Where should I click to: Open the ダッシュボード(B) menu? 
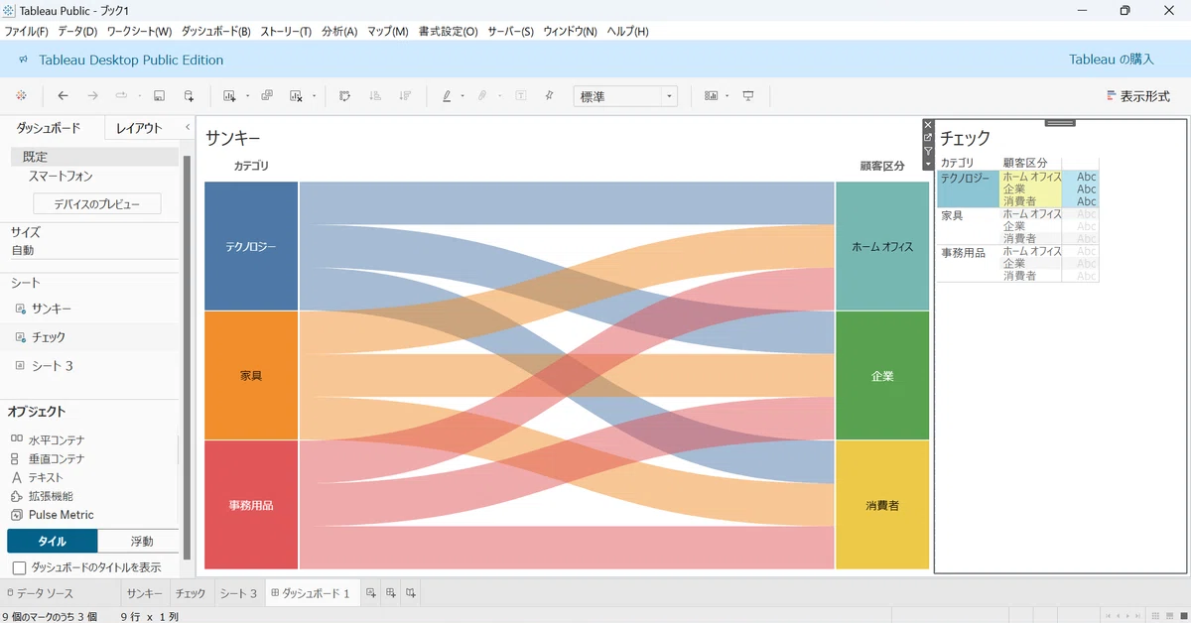[216, 32]
